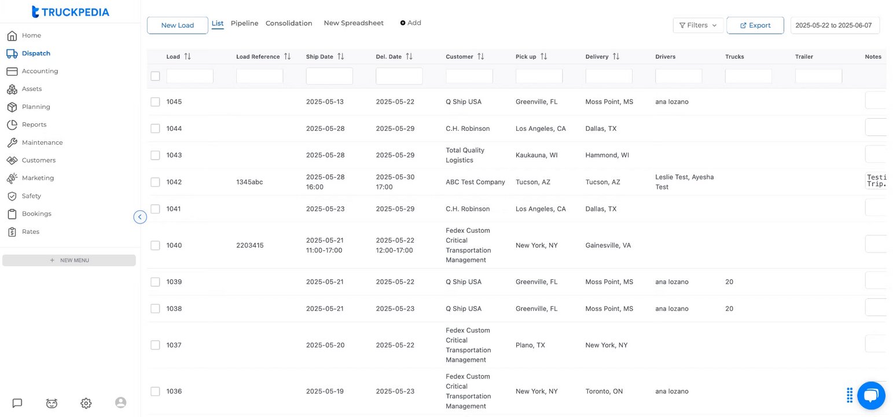
Task: Switch to the Pipeline tab
Action: click(x=244, y=23)
